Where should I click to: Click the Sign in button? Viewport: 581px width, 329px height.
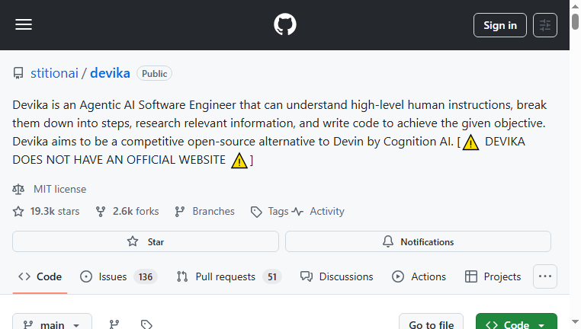pyautogui.click(x=500, y=25)
